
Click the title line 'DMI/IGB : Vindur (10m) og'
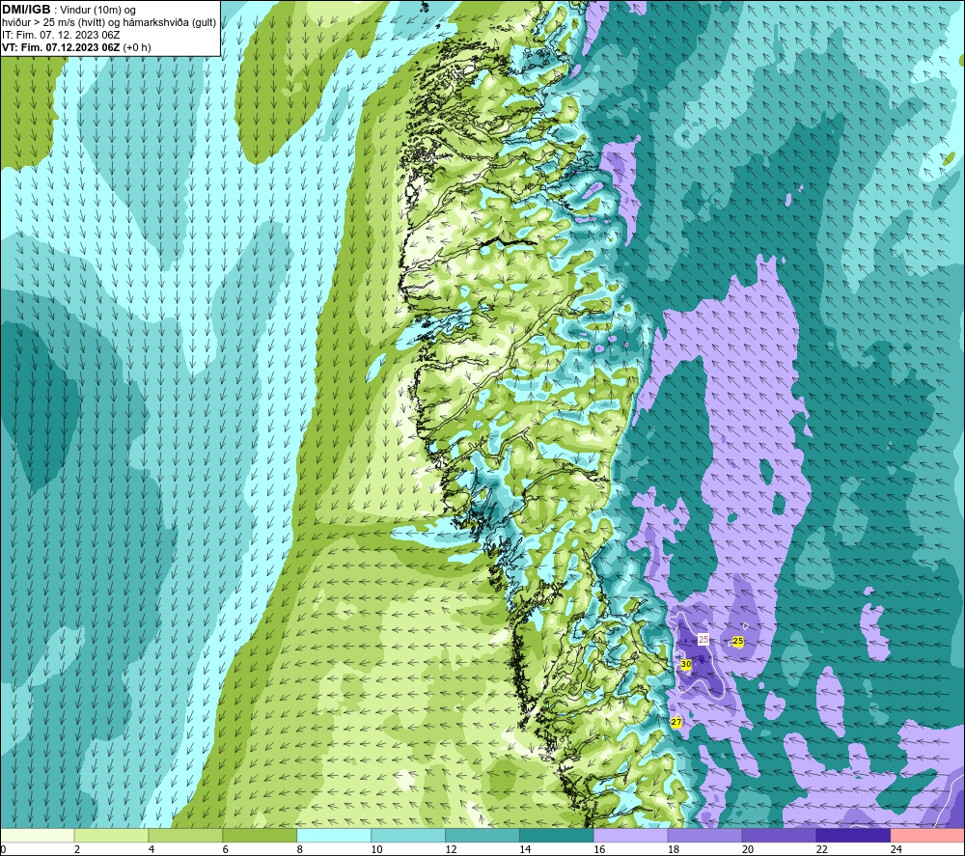[69, 10]
